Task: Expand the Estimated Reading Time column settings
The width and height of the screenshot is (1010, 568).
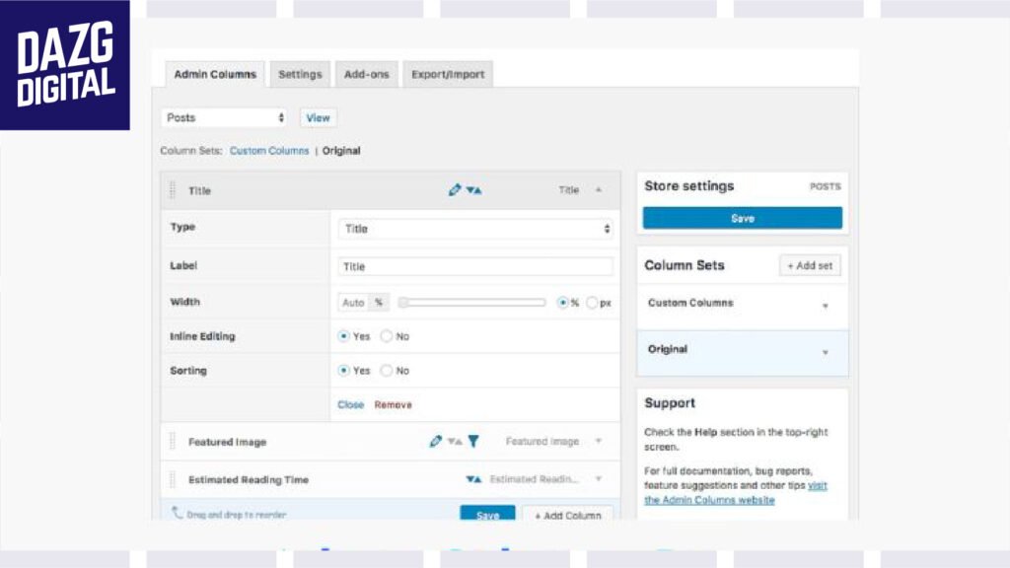Action: click(x=599, y=479)
